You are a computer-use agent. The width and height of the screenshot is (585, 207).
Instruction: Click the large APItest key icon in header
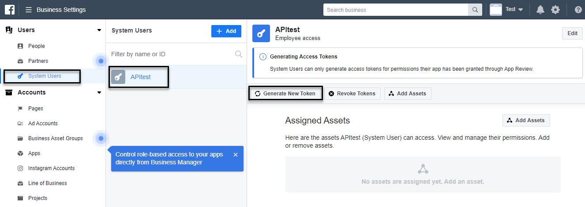coord(261,33)
